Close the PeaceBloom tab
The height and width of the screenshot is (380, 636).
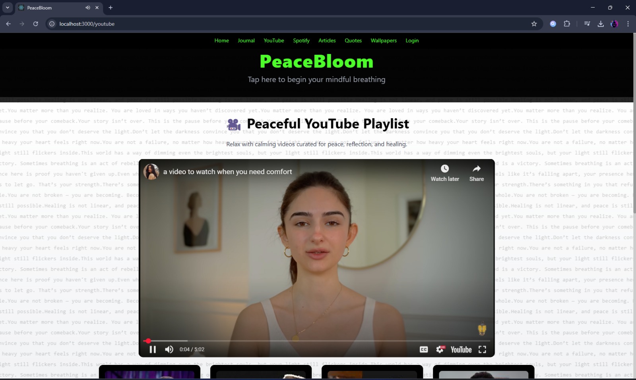pyautogui.click(x=97, y=8)
